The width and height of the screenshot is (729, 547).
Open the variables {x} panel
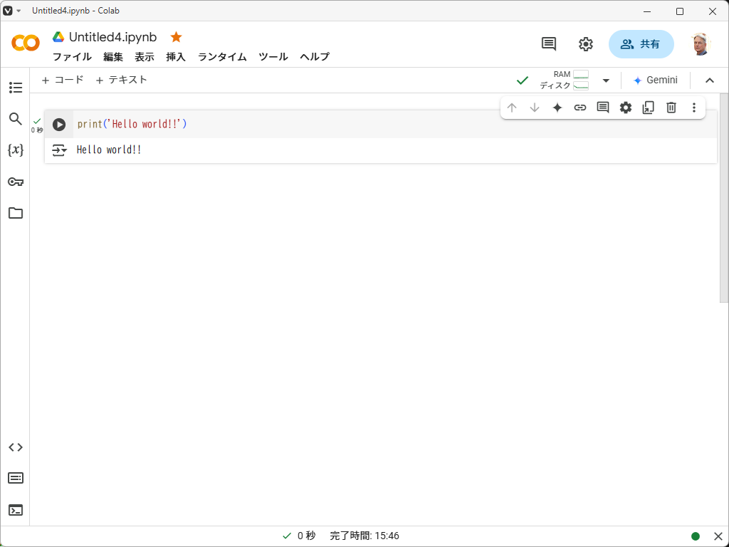(16, 150)
